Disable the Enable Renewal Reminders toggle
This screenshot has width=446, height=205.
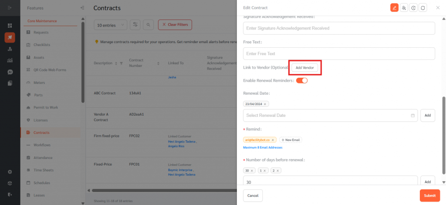302,80
